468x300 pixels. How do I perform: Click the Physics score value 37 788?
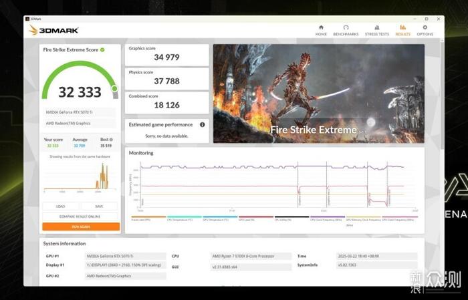pos(166,81)
